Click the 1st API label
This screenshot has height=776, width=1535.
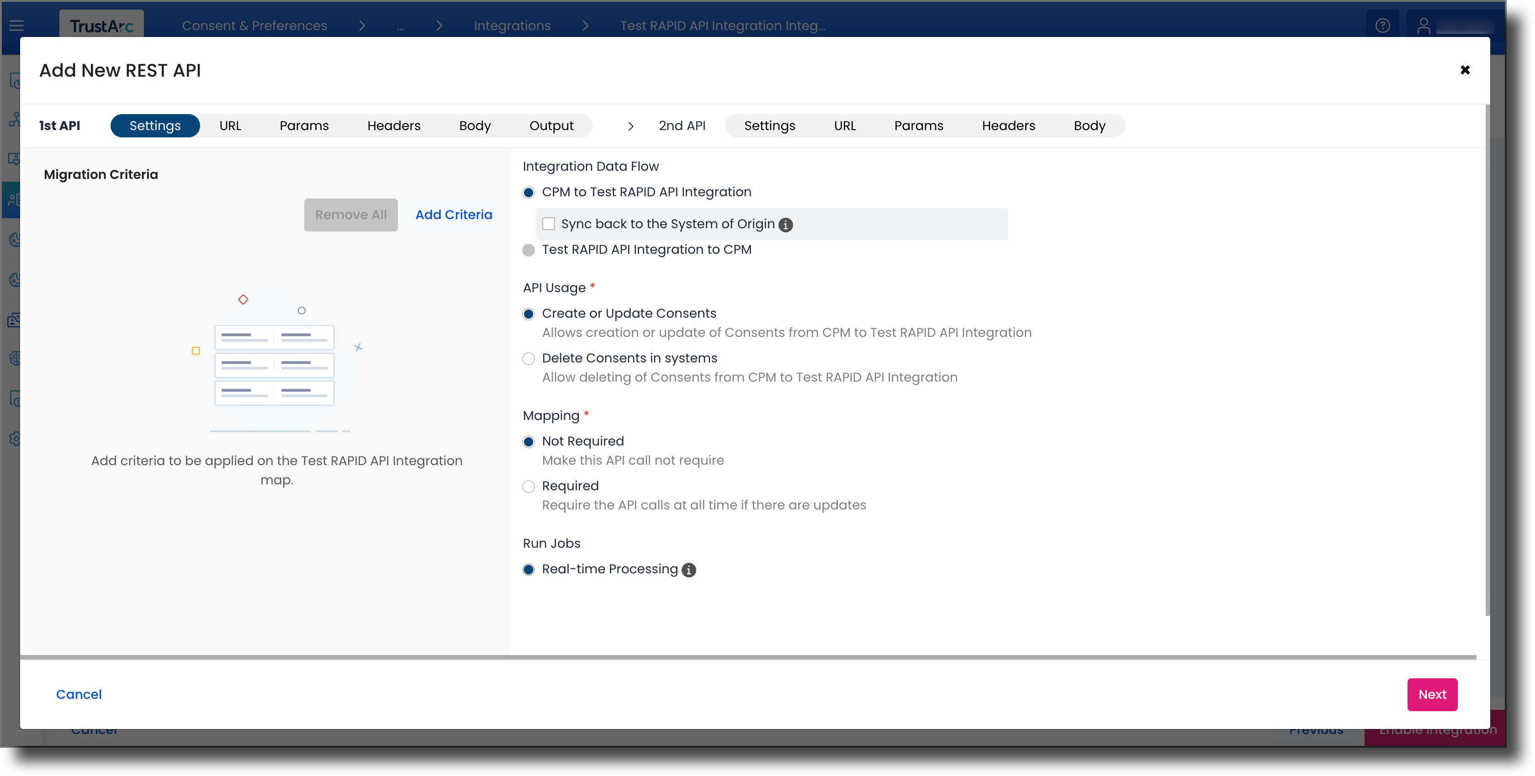click(59, 126)
